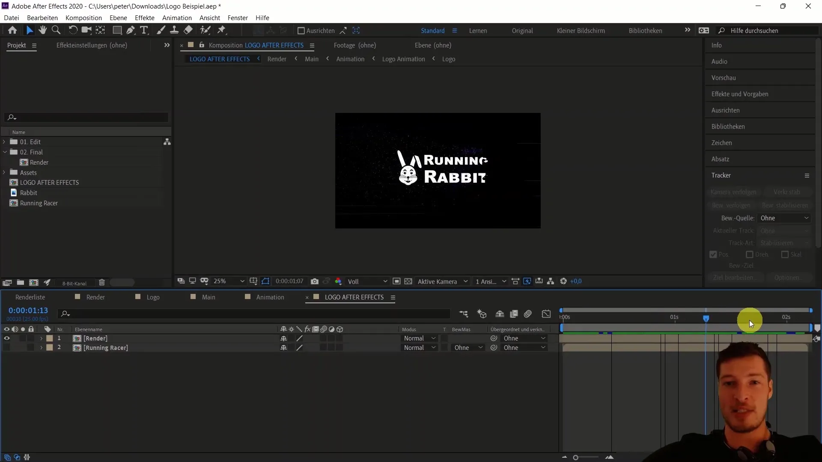Enable the Pos checkbox in Tracker panel
The image size is (822, 462).
(x=713, y=255)
